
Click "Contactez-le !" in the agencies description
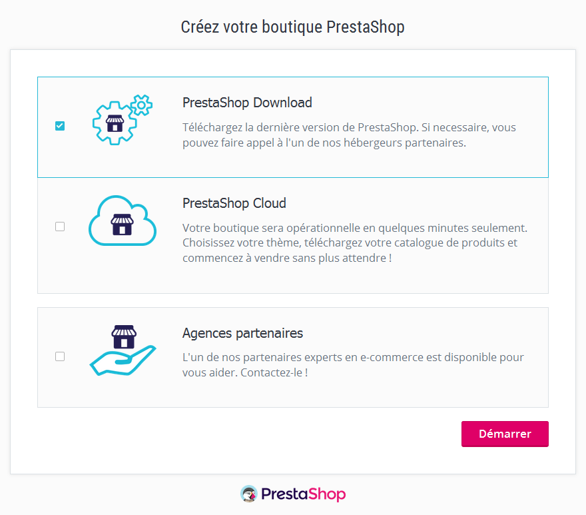point(274,372)
